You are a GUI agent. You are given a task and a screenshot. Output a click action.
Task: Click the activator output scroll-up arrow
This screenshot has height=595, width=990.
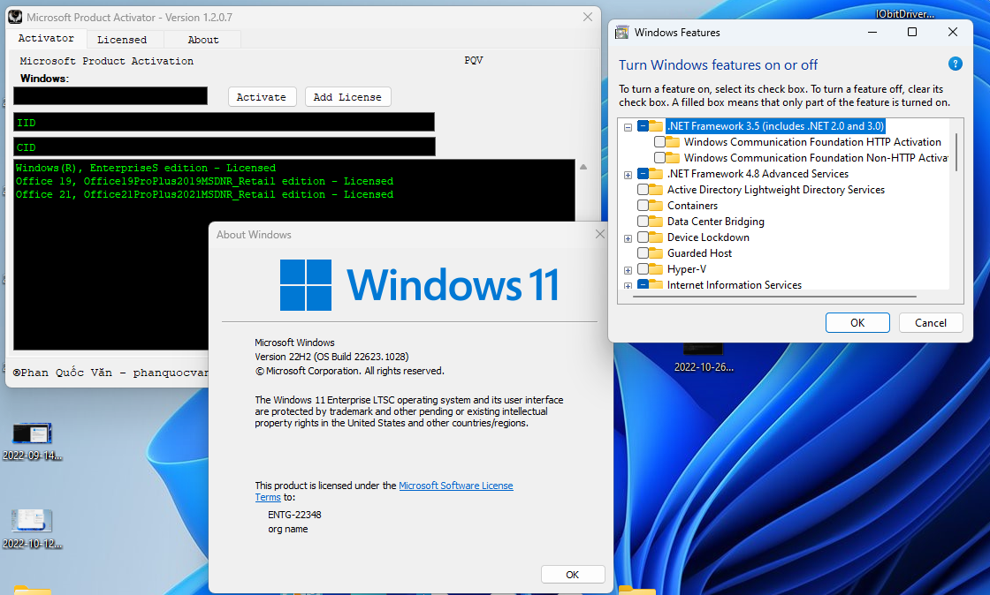point(583,167)
